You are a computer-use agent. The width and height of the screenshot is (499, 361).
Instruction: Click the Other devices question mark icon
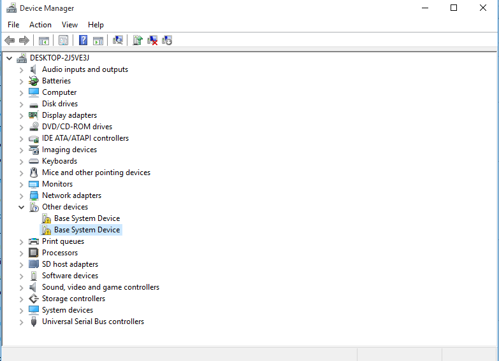34,207
